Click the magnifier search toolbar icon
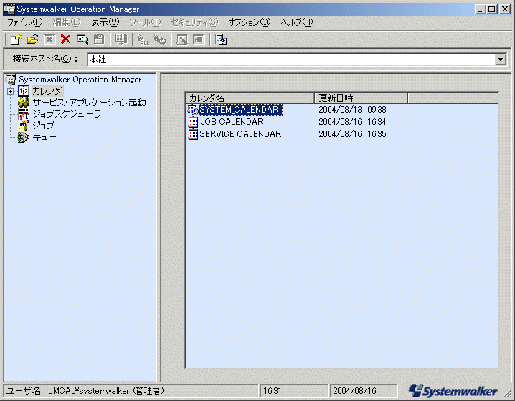Viewport: 515px width, 401px height. point(82,39)
